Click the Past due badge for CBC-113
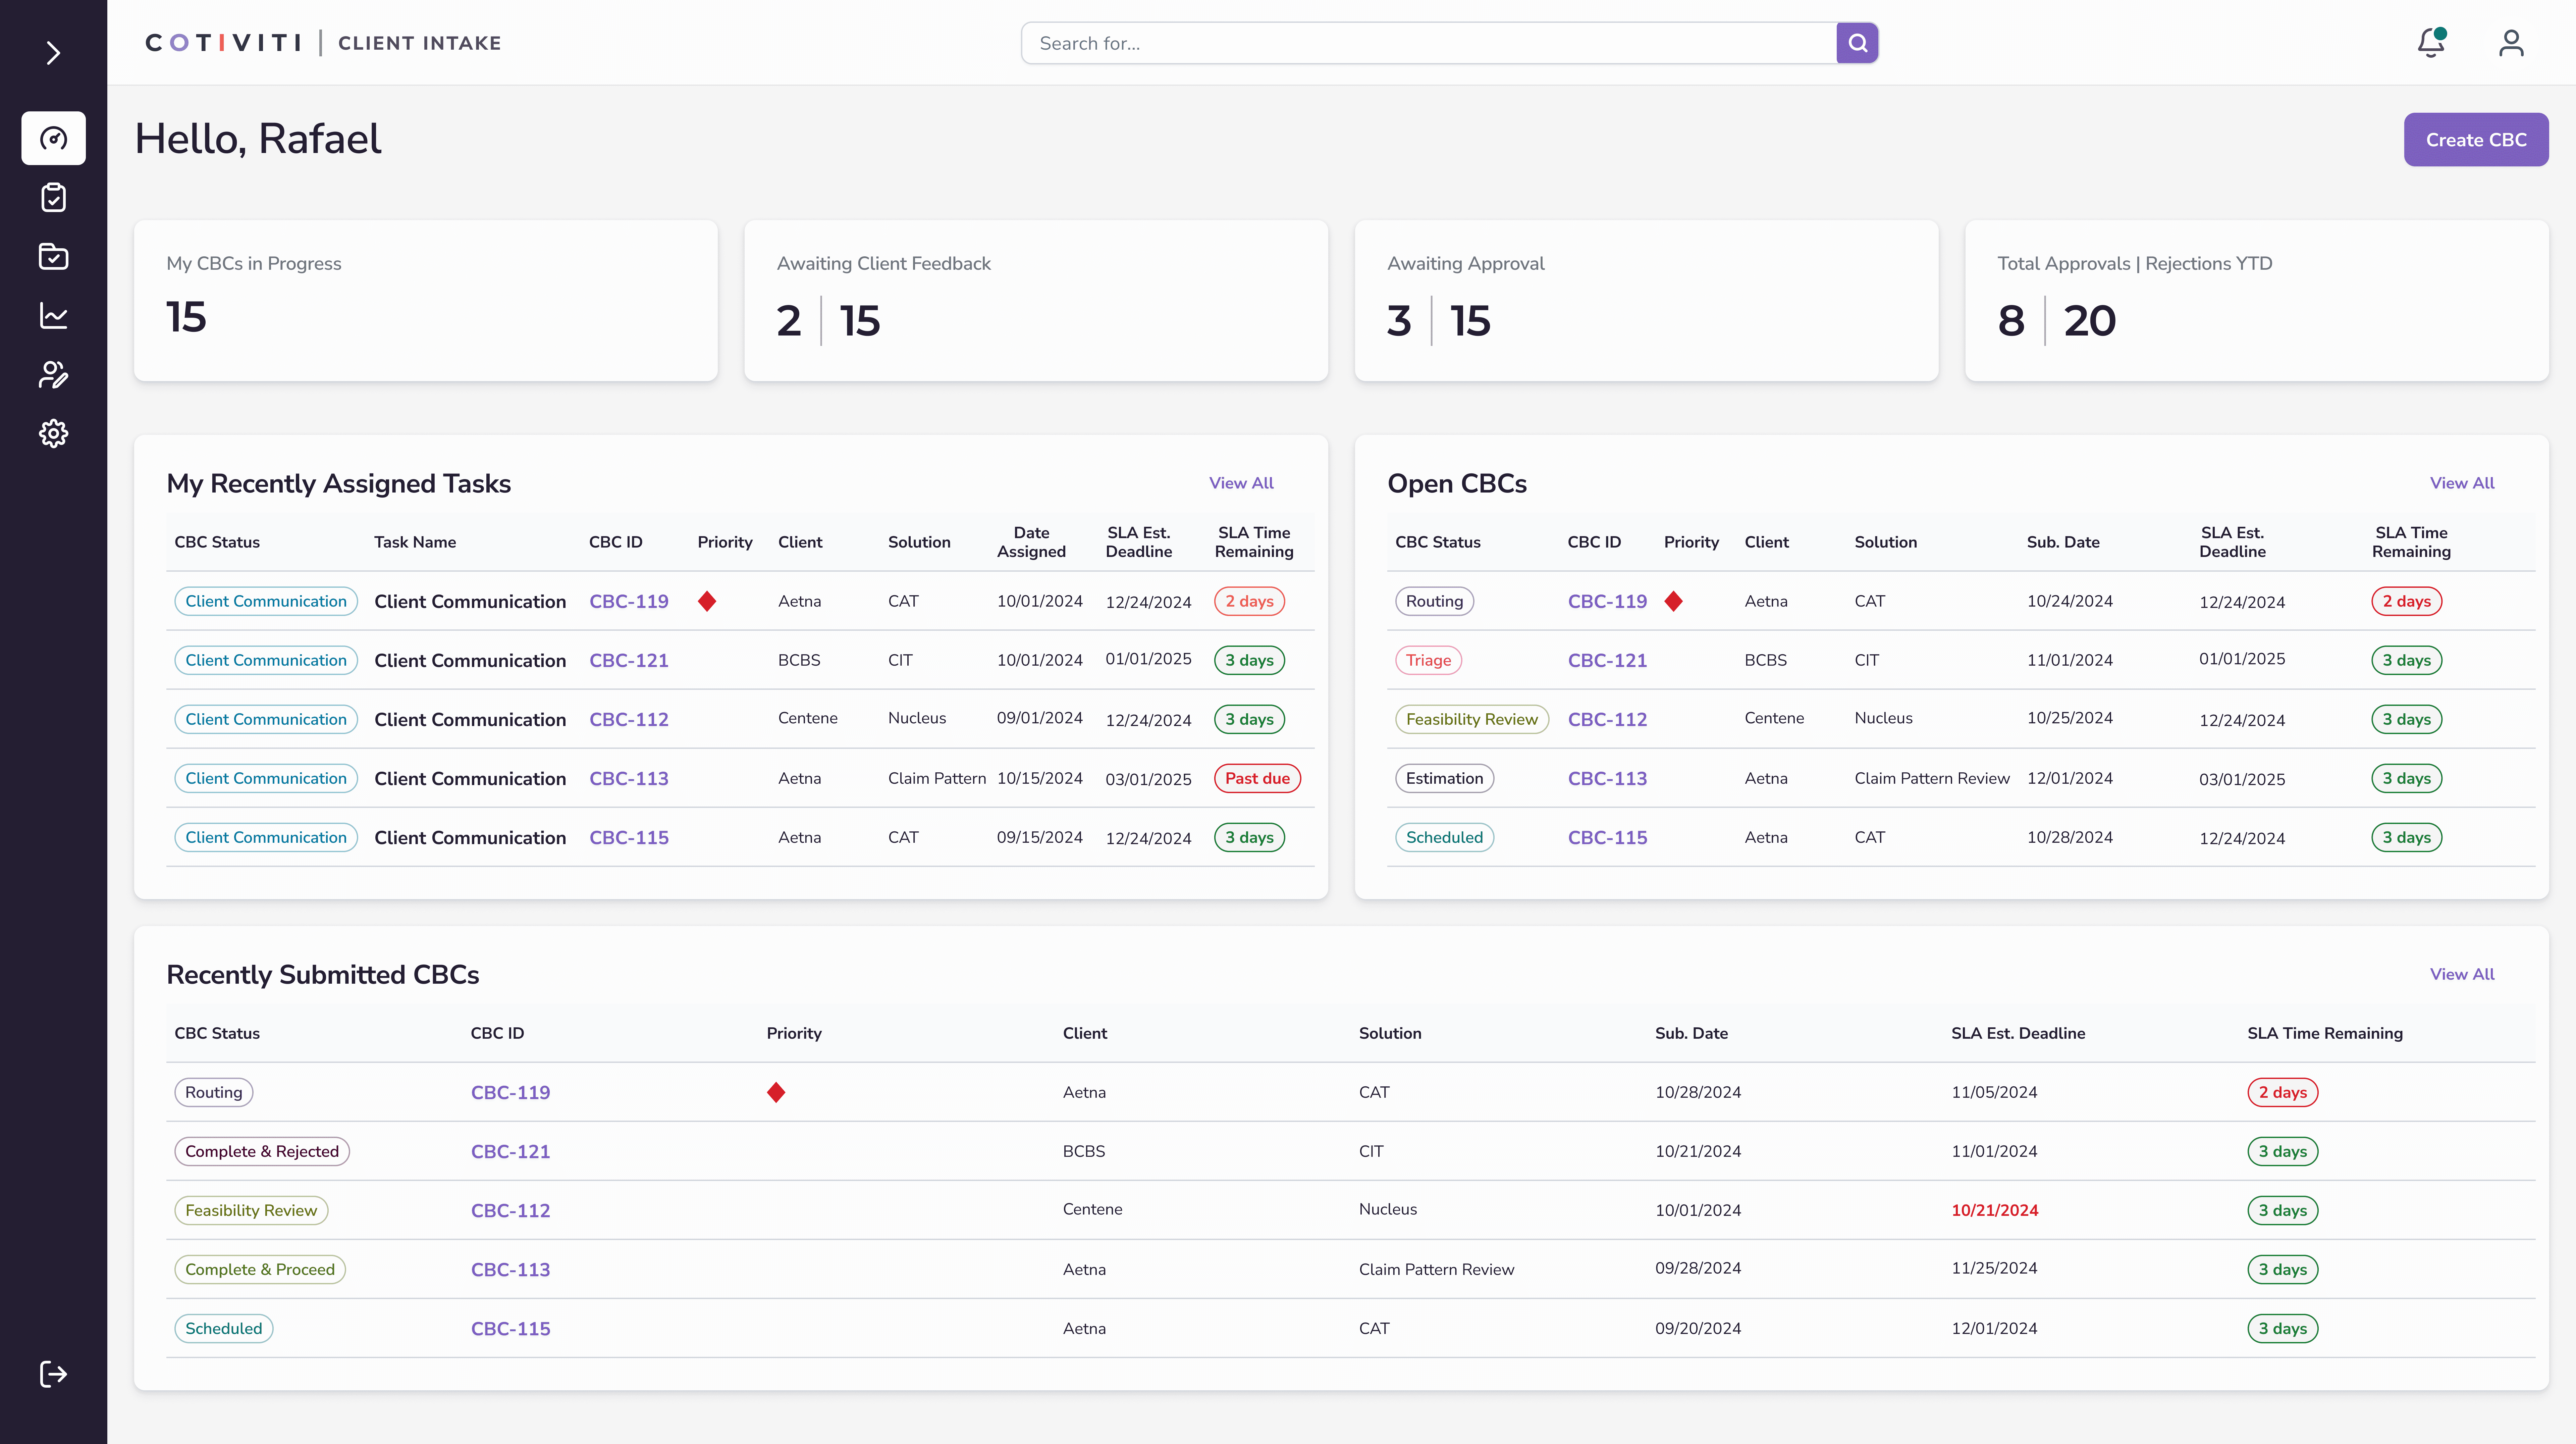 tap(1257, 778)
